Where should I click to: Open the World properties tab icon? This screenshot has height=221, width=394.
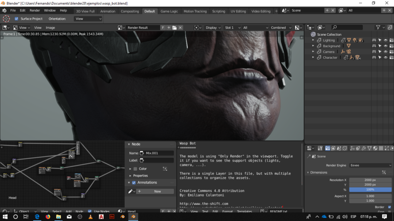pos(346,148)
